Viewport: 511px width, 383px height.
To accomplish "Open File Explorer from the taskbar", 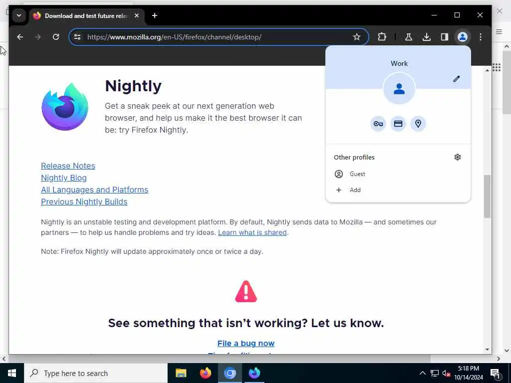I will (x=181, y=373).
